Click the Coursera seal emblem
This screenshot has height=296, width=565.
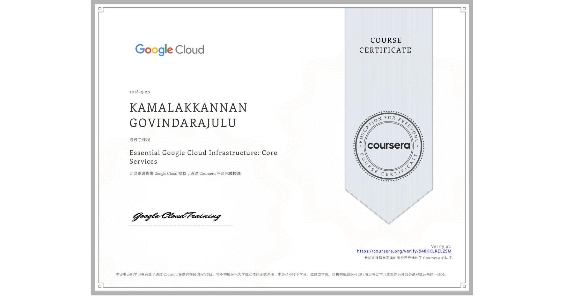388,146
